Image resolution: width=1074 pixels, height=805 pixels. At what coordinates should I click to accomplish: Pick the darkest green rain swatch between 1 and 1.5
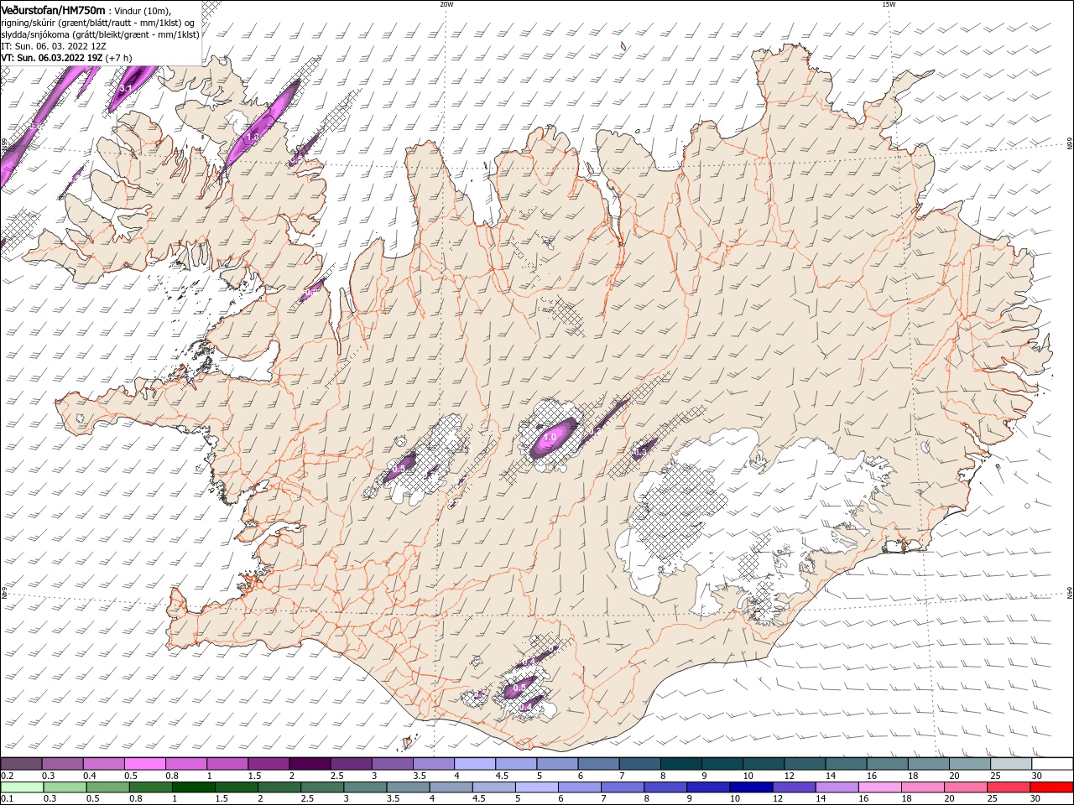[x=192, y=787]
